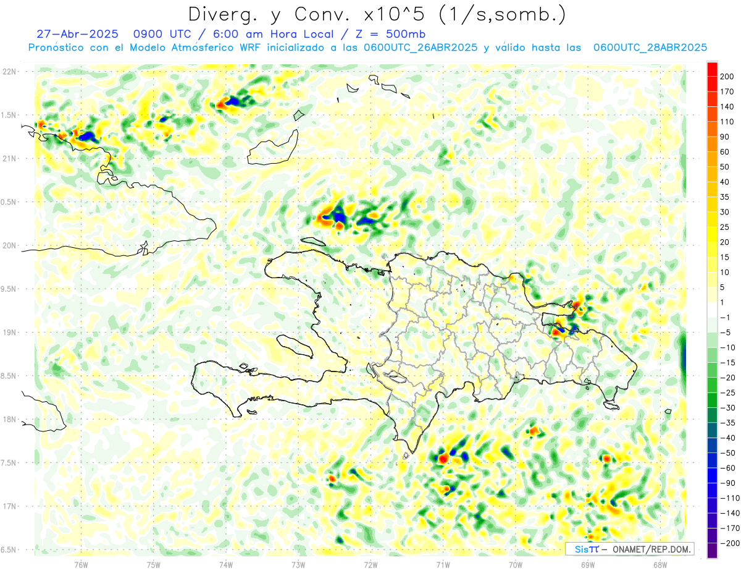Screen dimensions: 741x573
Task: Click the '-110' colorbar value
Action: coord(729,498)
